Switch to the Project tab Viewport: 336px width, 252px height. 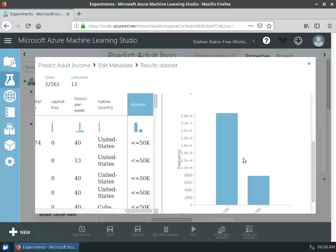coord(284,56)
